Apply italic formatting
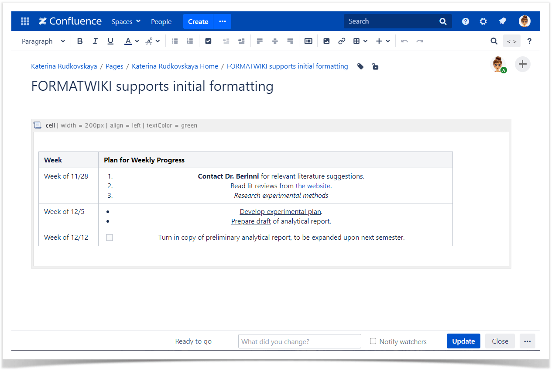555x372 pixels. (x=95, y=41)
